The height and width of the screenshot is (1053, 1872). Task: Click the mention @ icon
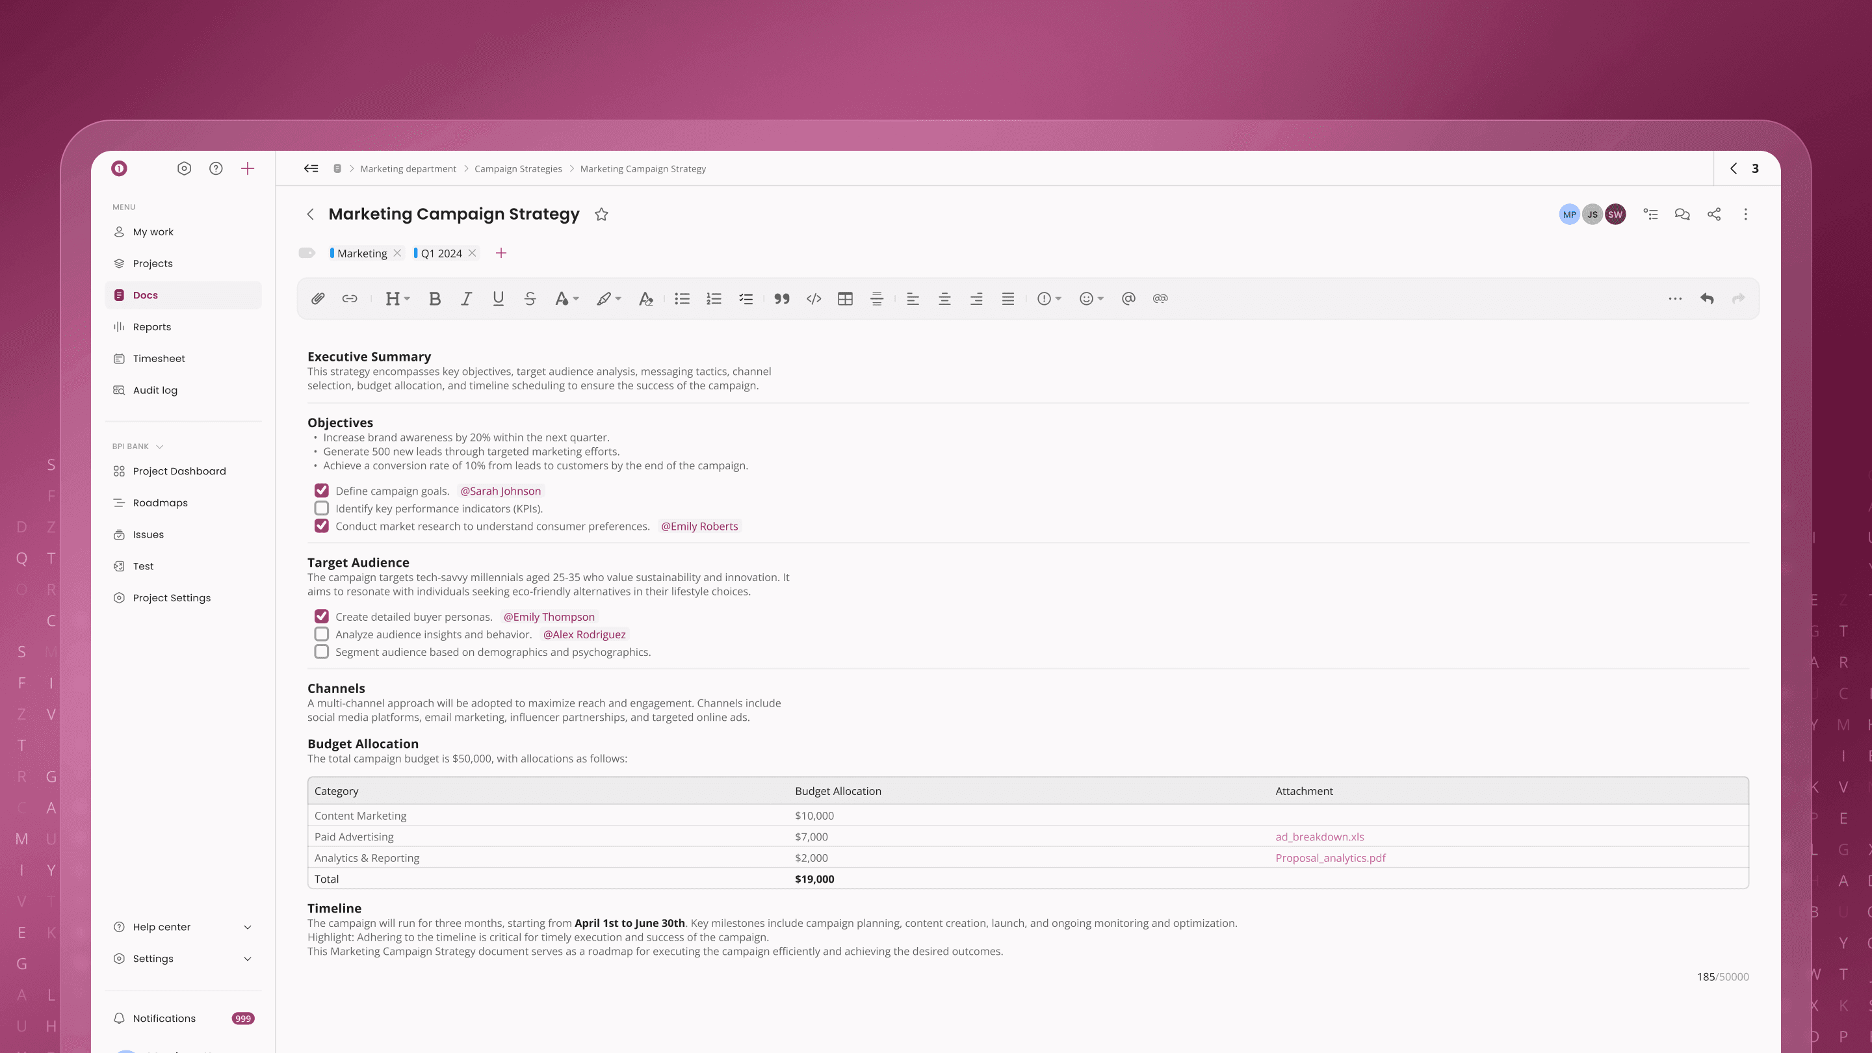pos(1128,299)
